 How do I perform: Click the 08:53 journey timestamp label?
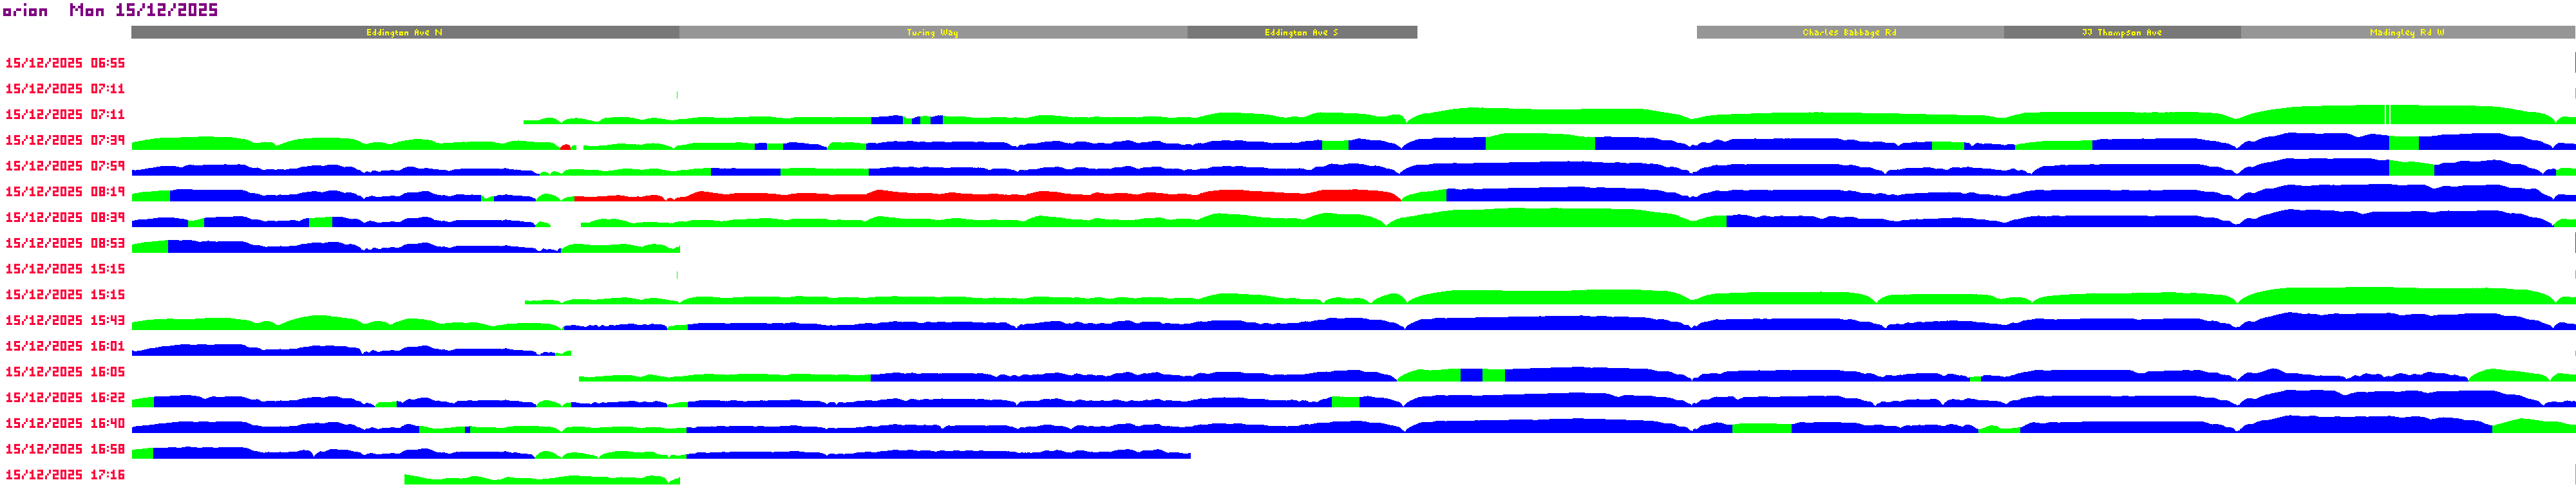coord(65,243)
